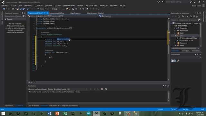206x116 pixels.
Task: Click the Iniciar start debugging button
Action: point(41,9)
